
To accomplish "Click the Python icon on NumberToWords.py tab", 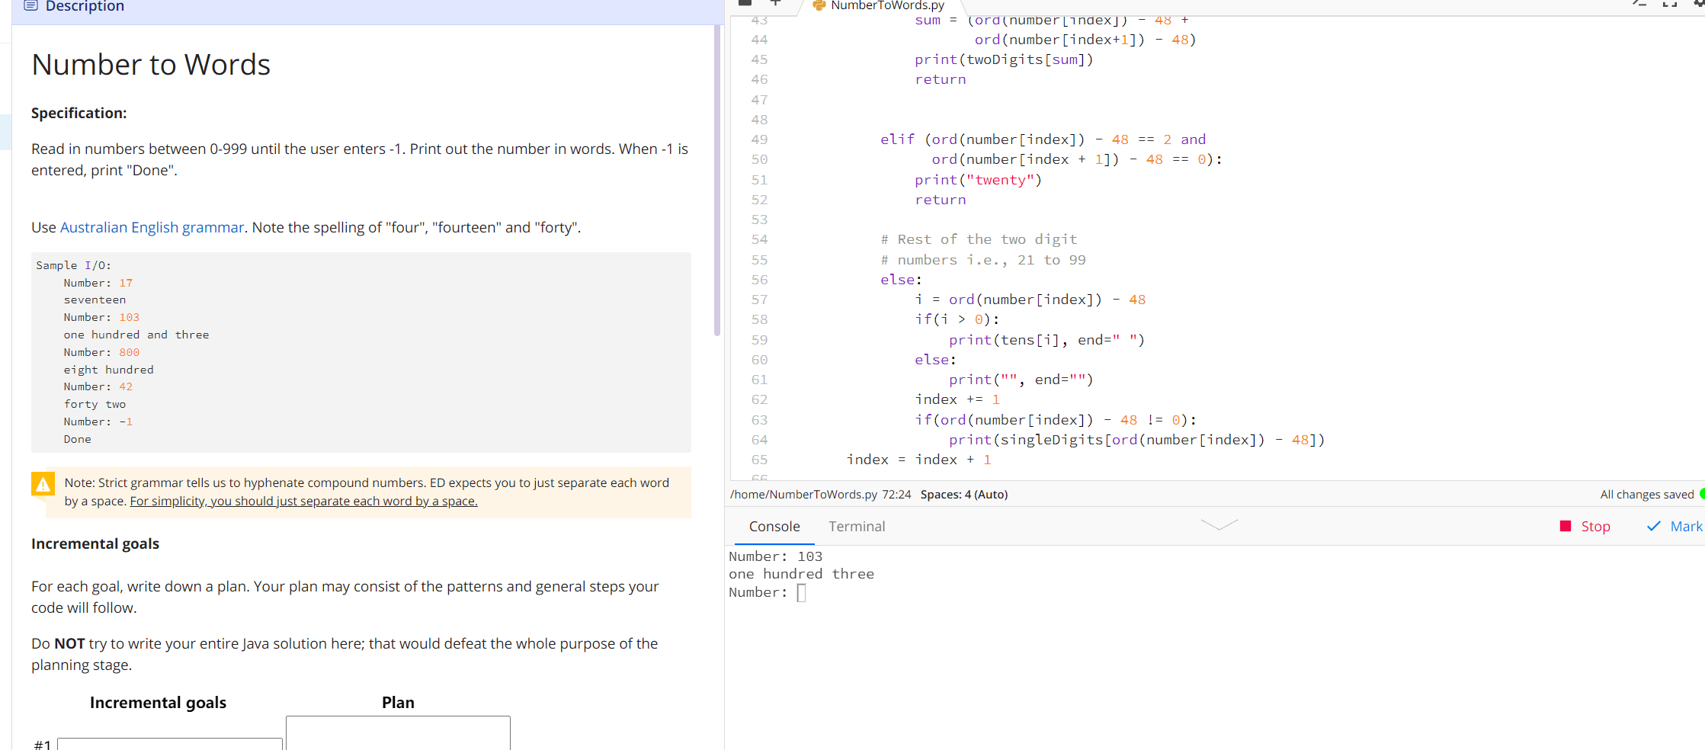I will coord(819,5).
